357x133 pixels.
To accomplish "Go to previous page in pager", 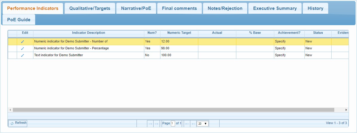I will point(156,123).
